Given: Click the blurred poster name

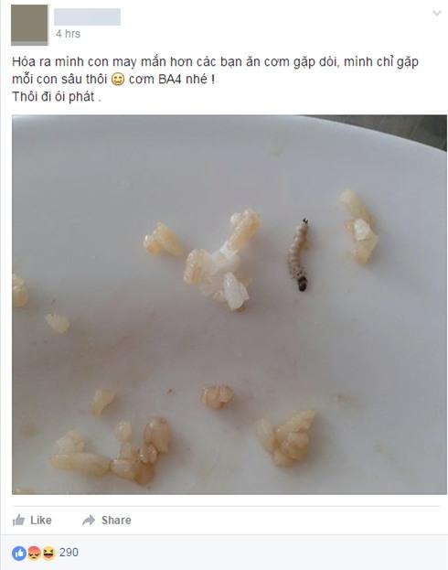Looking at the screenshot, I should click(x=87, y=16).
